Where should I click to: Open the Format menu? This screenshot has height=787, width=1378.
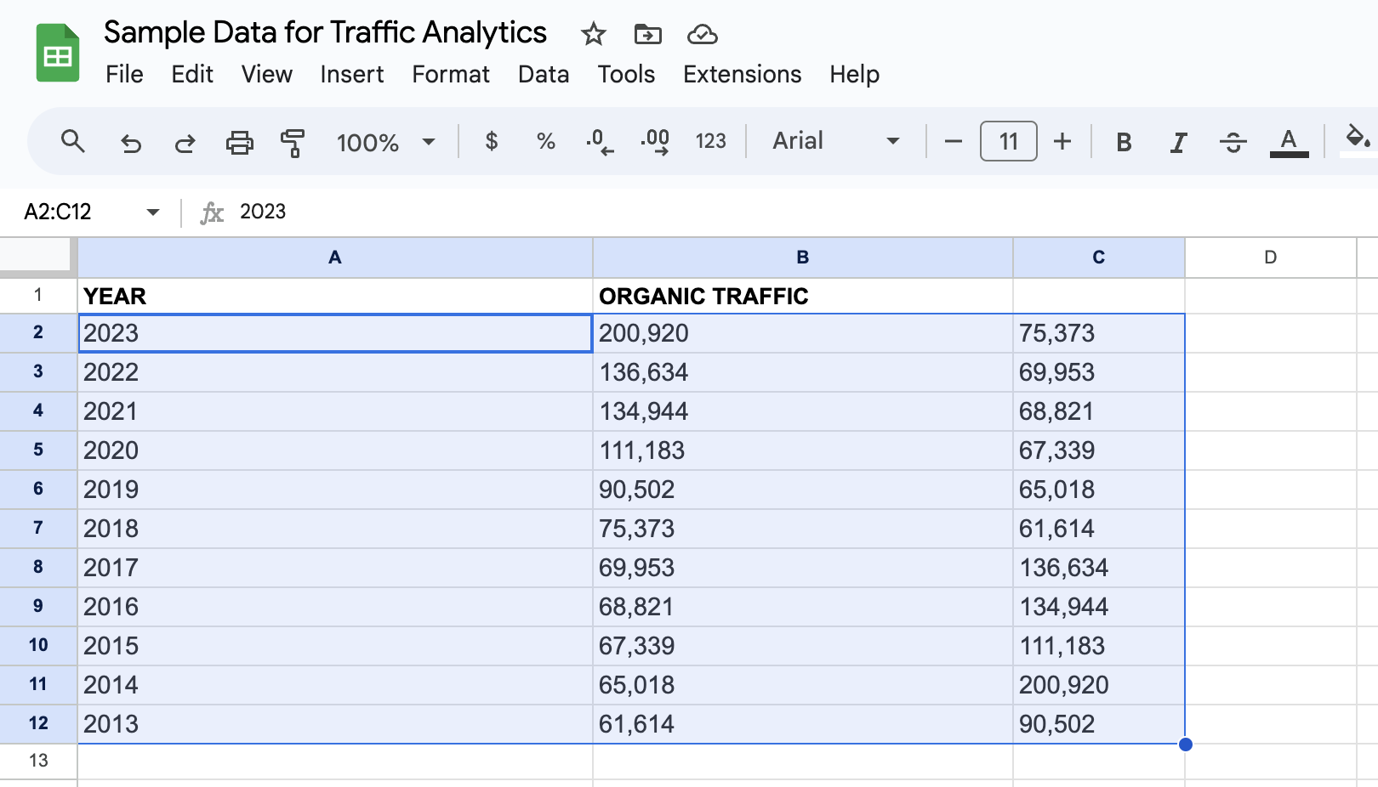tap(450, 74)
